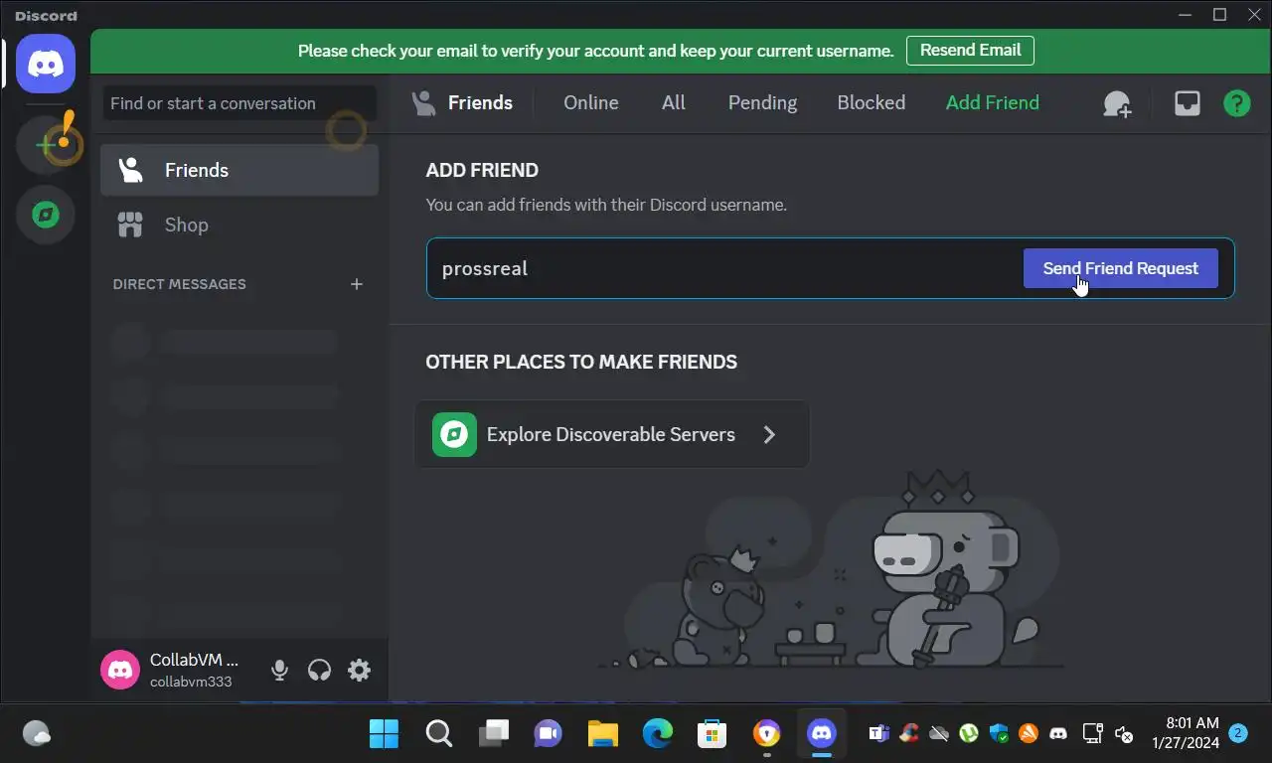Click Resend Email button
The width and height of the screenshot is (1272, 763).
(970, 51)
